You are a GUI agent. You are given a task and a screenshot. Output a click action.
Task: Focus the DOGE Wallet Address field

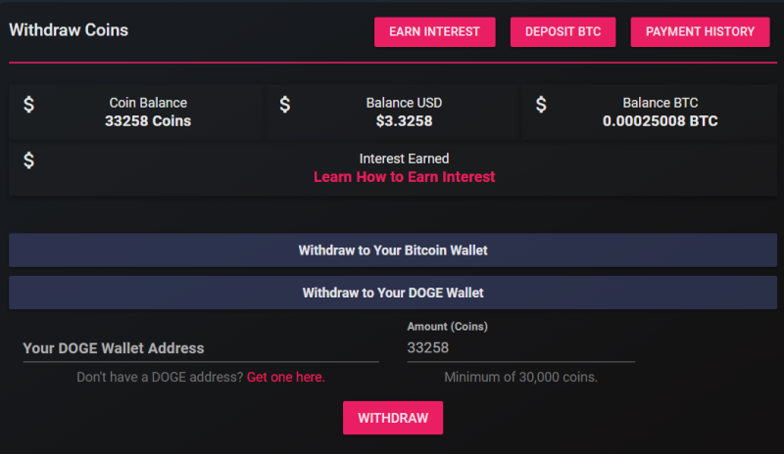click(201, 348)
